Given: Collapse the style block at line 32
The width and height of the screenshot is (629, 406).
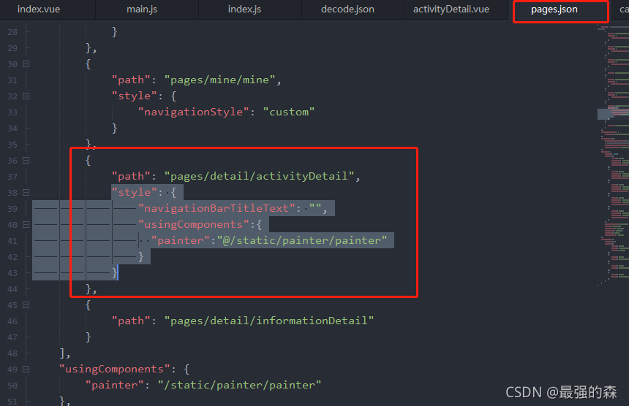Looking at the screenshot, I should (26, 96).
